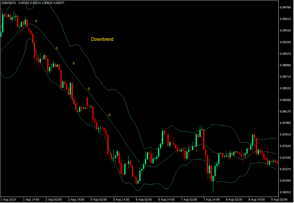
Task: Click the 0.99790 price axis label
Action: (x=285, y=7)
